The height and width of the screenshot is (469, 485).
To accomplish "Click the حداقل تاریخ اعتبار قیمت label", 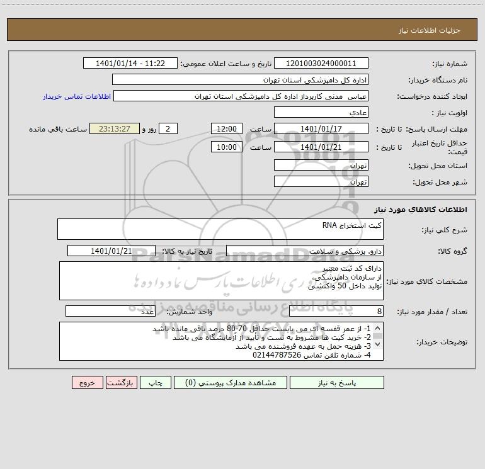I will 440,147.
